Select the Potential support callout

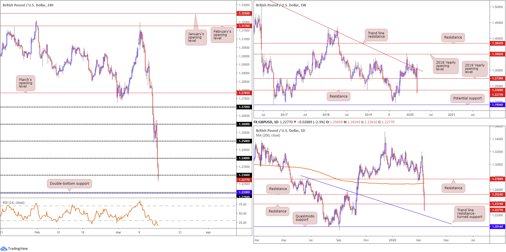[467, 98]
